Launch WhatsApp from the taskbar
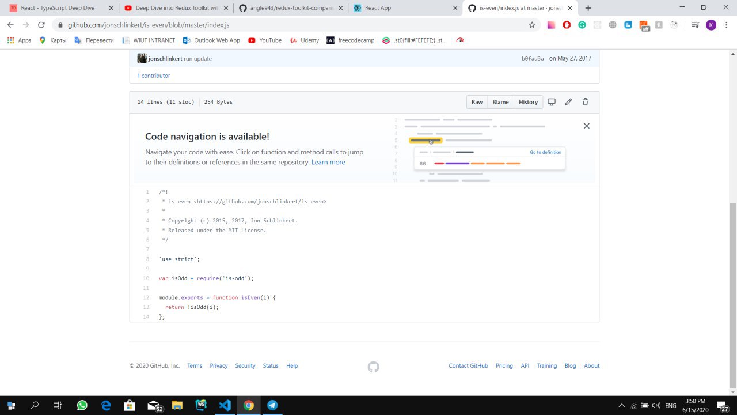This screenshot has width=737, height=415. tap(82, 405)
